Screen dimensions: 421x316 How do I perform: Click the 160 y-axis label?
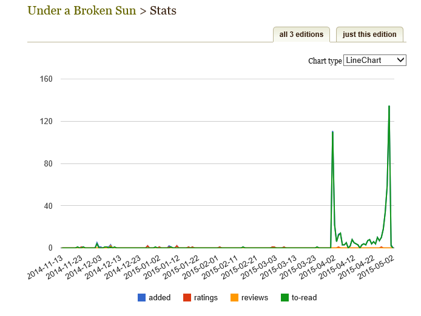47,79
